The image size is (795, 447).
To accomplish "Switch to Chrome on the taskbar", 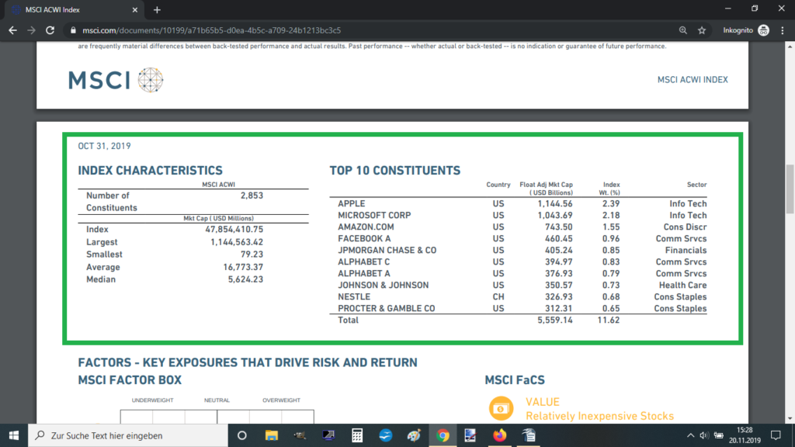I will point(443,435).
